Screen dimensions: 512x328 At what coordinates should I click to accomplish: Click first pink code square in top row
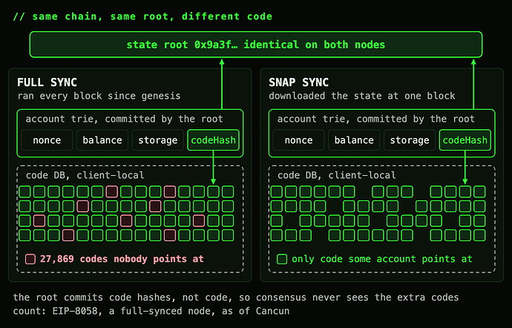111,191
